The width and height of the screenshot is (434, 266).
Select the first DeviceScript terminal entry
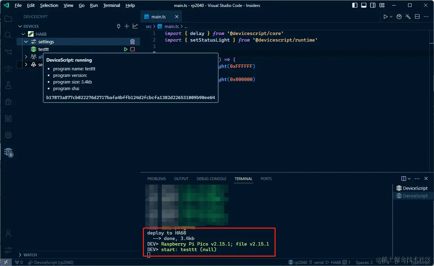pos(412,188)
